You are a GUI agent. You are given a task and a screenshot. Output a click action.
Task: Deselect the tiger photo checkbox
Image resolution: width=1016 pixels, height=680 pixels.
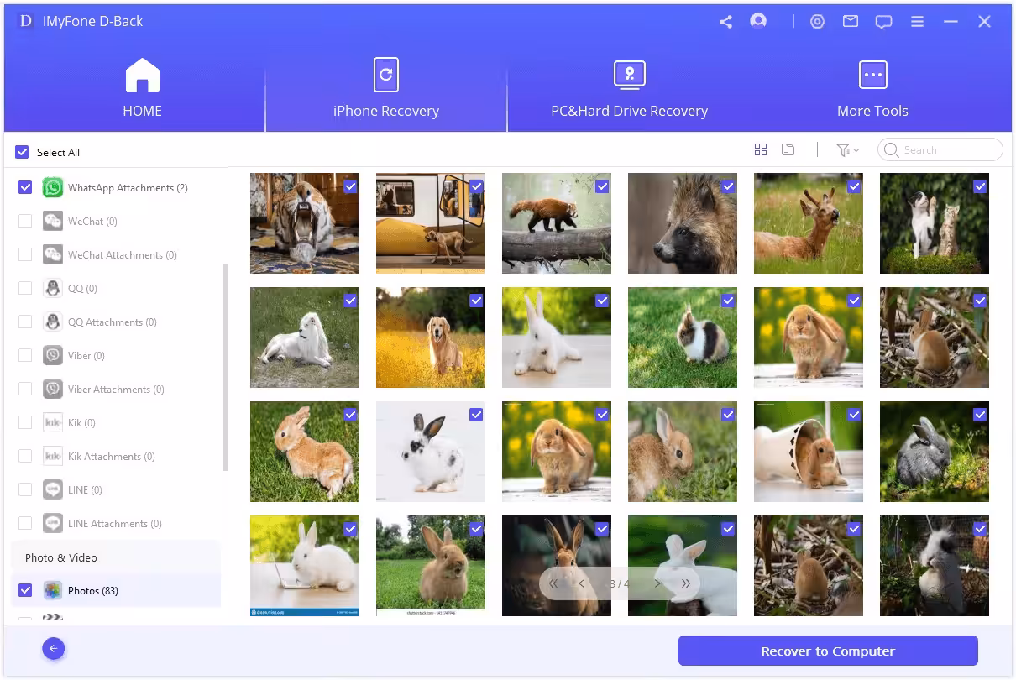tap(350, 186)
